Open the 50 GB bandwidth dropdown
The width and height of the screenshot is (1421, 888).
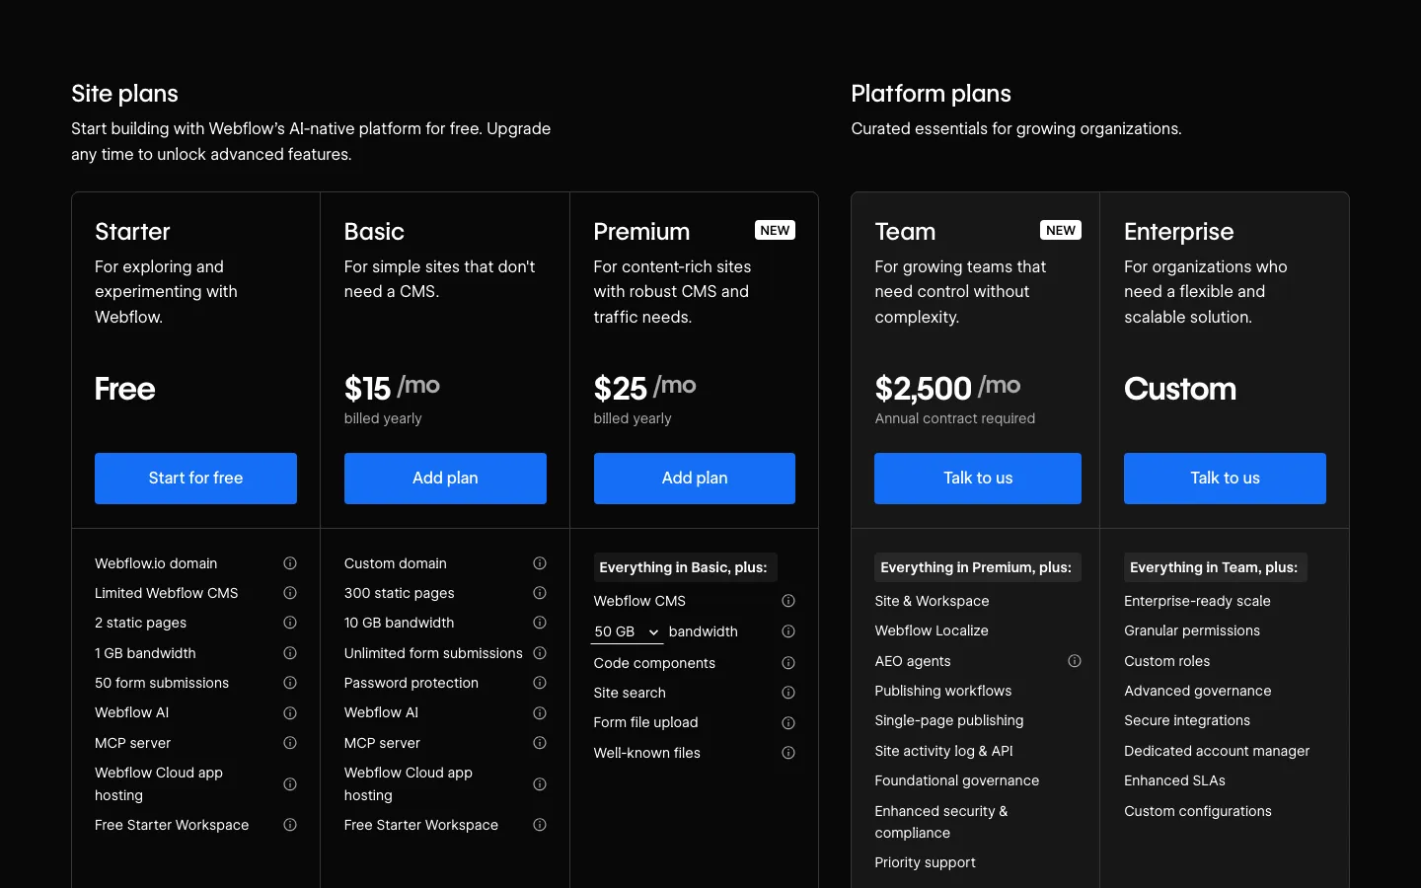[627, 631]
